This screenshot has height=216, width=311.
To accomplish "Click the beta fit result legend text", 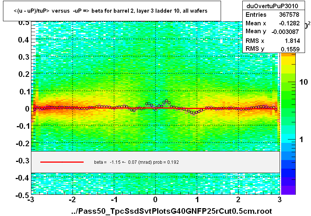I will tap(137, 162).
